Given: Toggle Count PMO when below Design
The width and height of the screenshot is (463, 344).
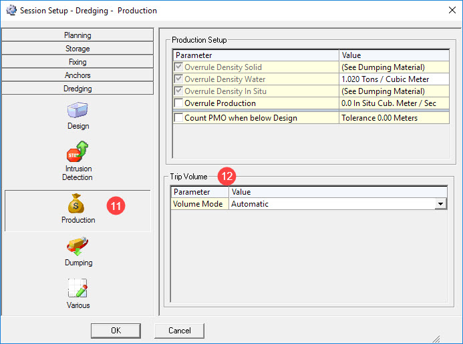Looking at the screenshot, I should click(178, 118).
